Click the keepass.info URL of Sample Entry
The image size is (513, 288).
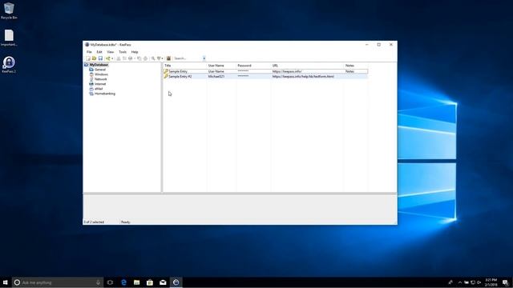(287, 71)
